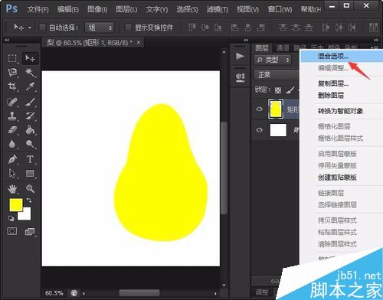Collapse the icon panel dock arrows

point(246,40)
